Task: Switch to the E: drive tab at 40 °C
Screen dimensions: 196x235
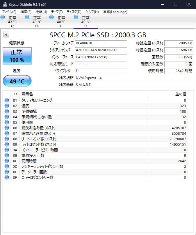Action: (61, 22)
